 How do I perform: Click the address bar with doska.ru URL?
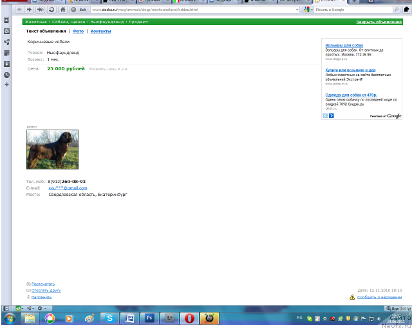click(x=193, y=10)
